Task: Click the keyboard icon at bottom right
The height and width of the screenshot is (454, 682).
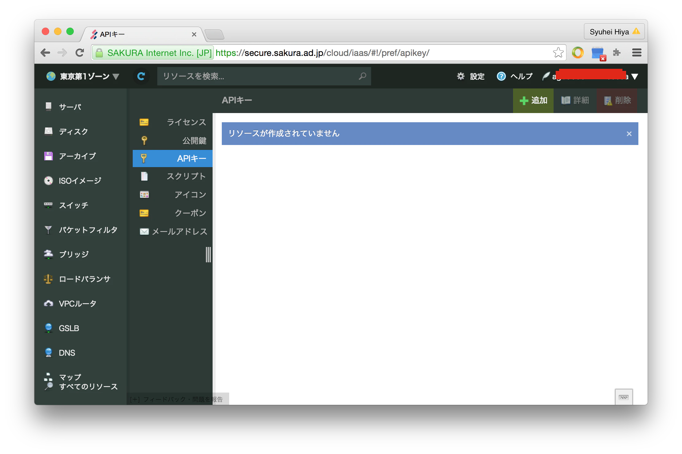Action: click(x=623, y=397)
